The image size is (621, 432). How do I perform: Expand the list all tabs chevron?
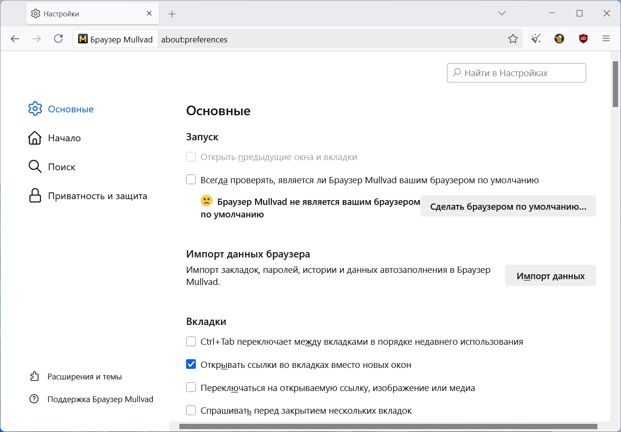click(502, 13)
